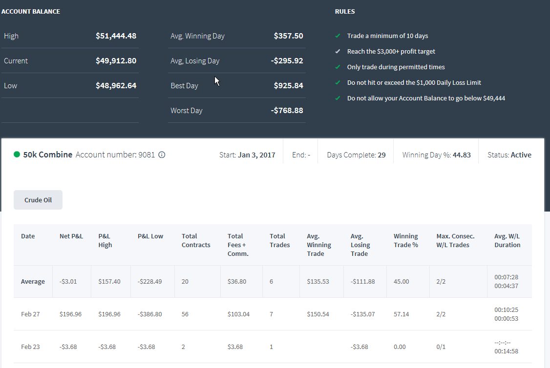Click checkmark beside Trade a minimum of 10 days
Image resolution: width=550 pixels, height=368 pixels.
pos(338,36)
